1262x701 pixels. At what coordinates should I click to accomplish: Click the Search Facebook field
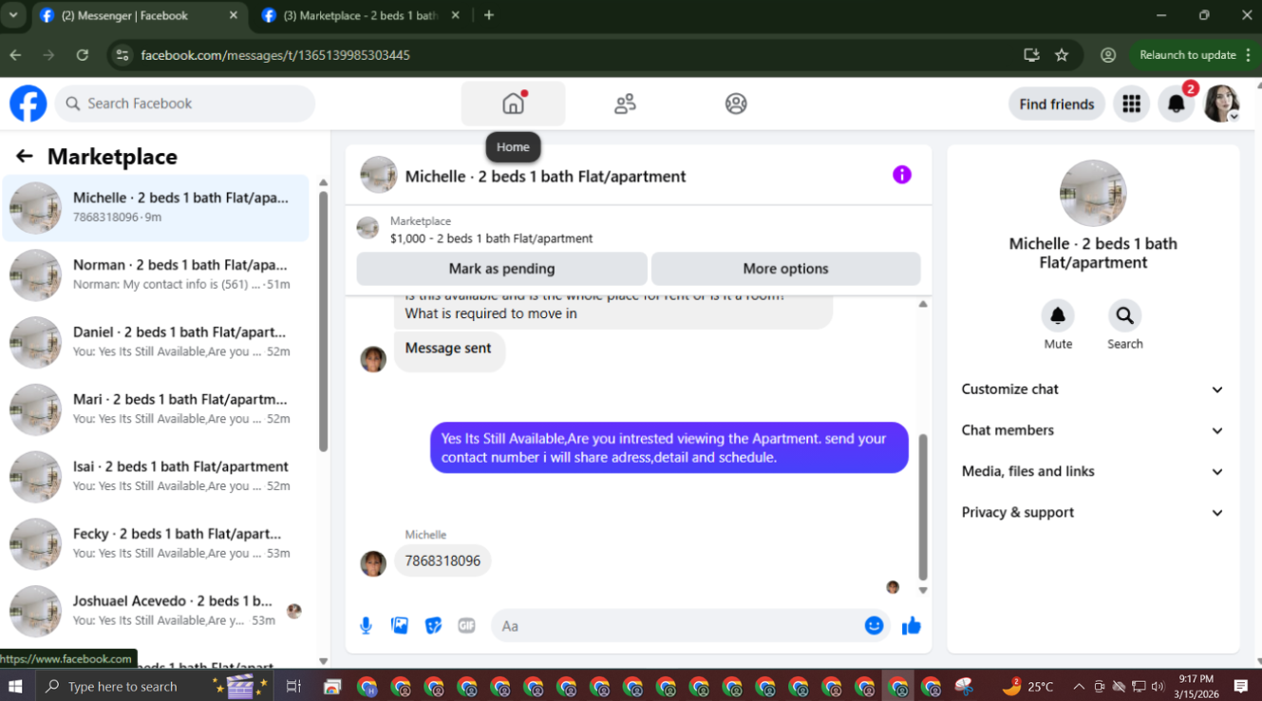pos(185,104)
